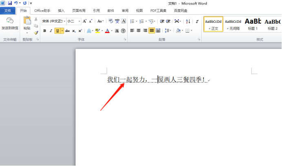Click the text effects glowing A icon
Viewport: 282px width, 166px height.
(x=89, y=31)
